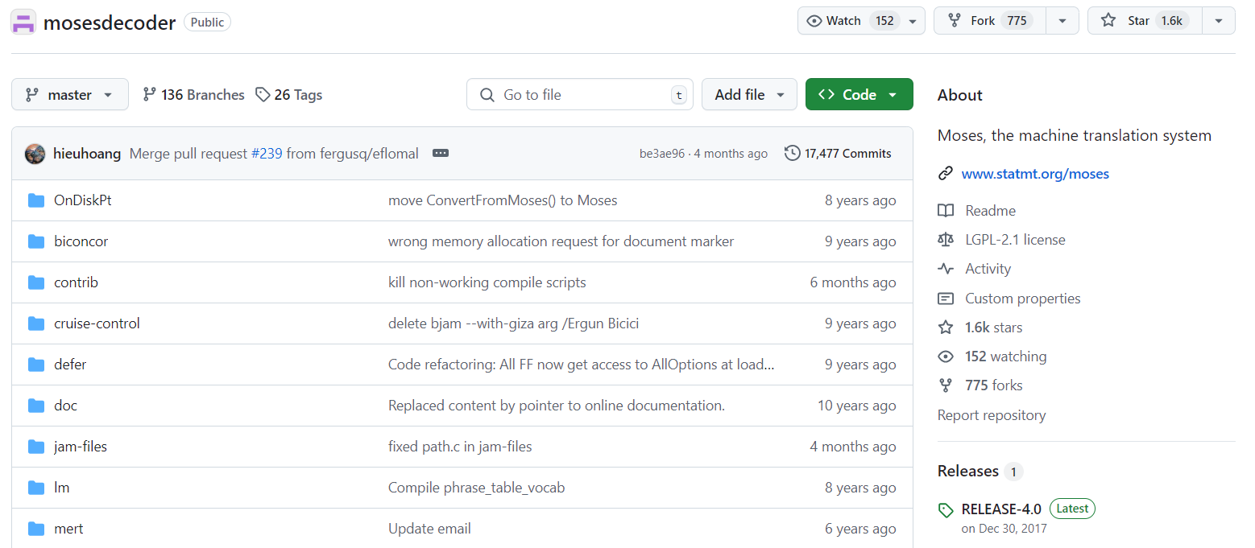The height and width of the screenshot is (548, 1255).
Task: Click the OnDiskPt folder icon
Action: click(36, 200)
